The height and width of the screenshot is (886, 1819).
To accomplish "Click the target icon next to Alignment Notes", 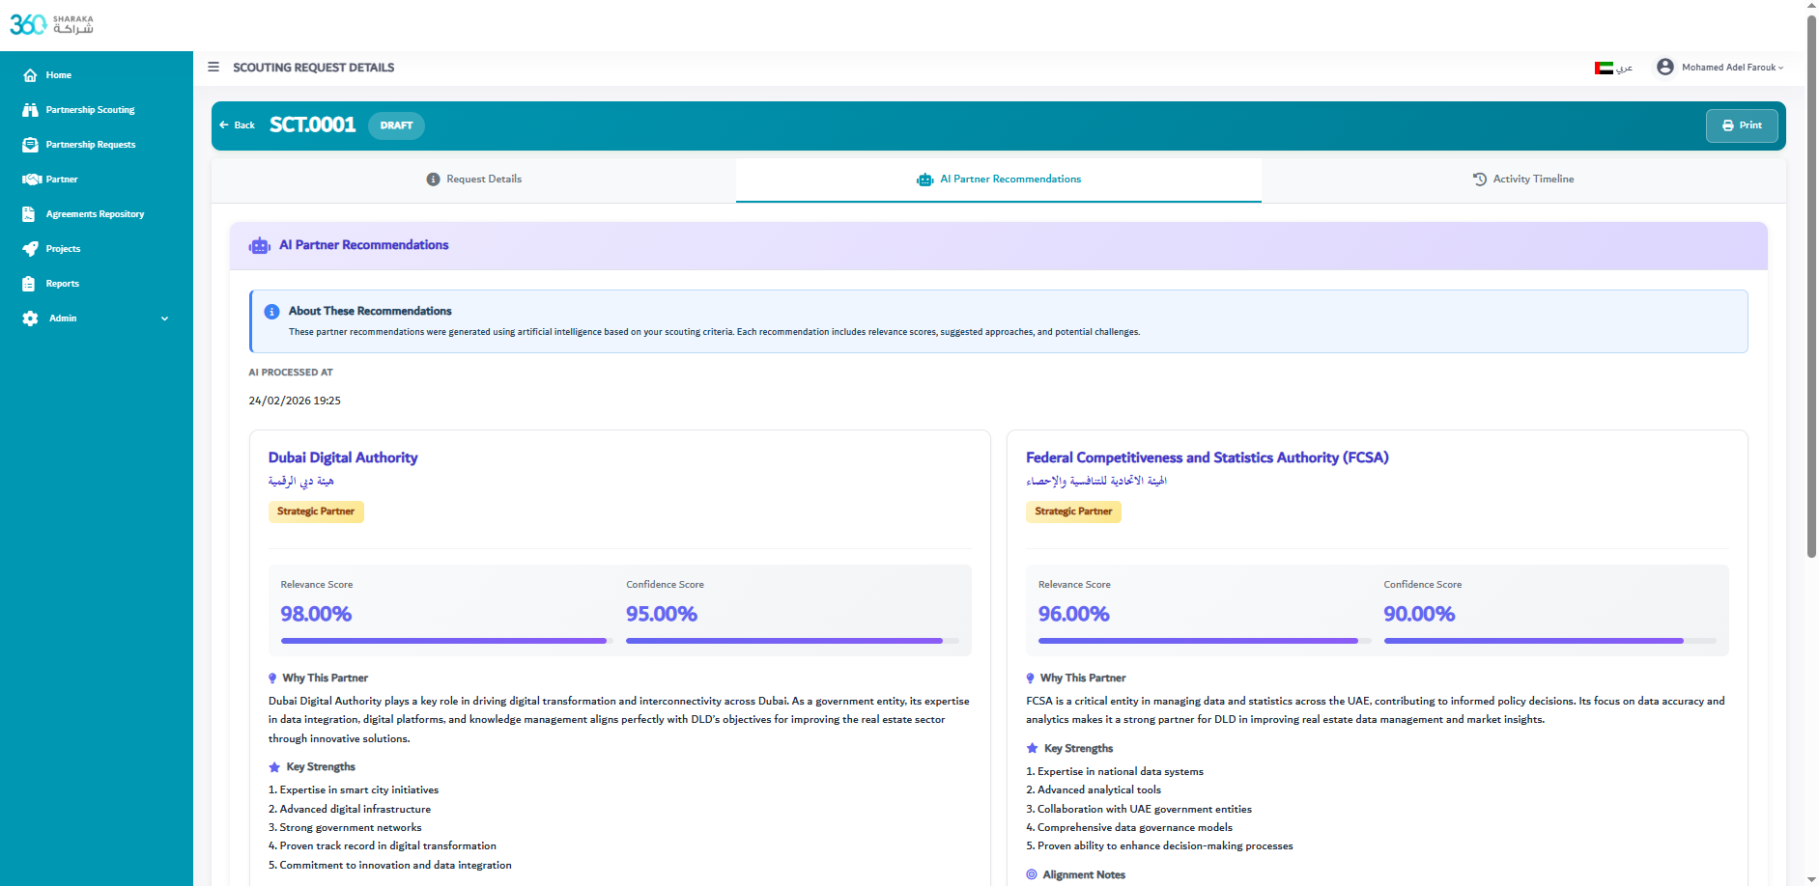I will pyautogui.click(x=1032, y=874).
